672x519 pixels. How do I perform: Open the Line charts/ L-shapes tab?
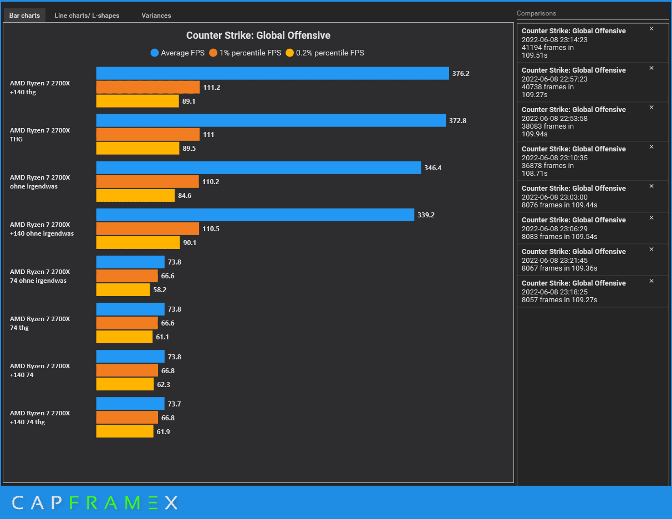tap(86, 16)
